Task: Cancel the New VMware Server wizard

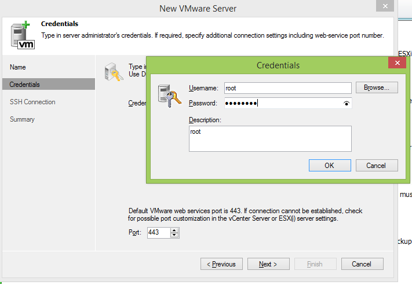Action: point(361,264)
